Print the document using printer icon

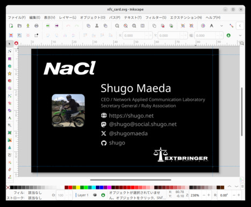[x=36, y=26]
